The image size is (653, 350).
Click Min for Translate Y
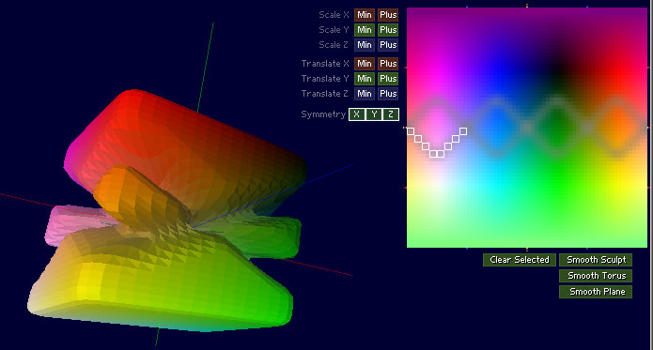[364, 79]
